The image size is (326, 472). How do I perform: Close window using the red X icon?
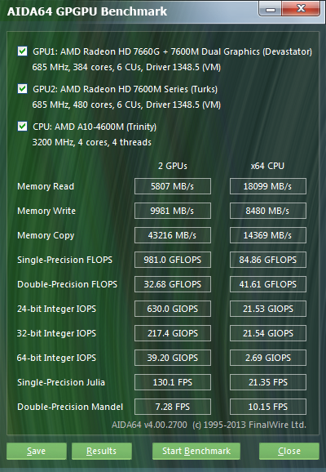click(301, 9)
